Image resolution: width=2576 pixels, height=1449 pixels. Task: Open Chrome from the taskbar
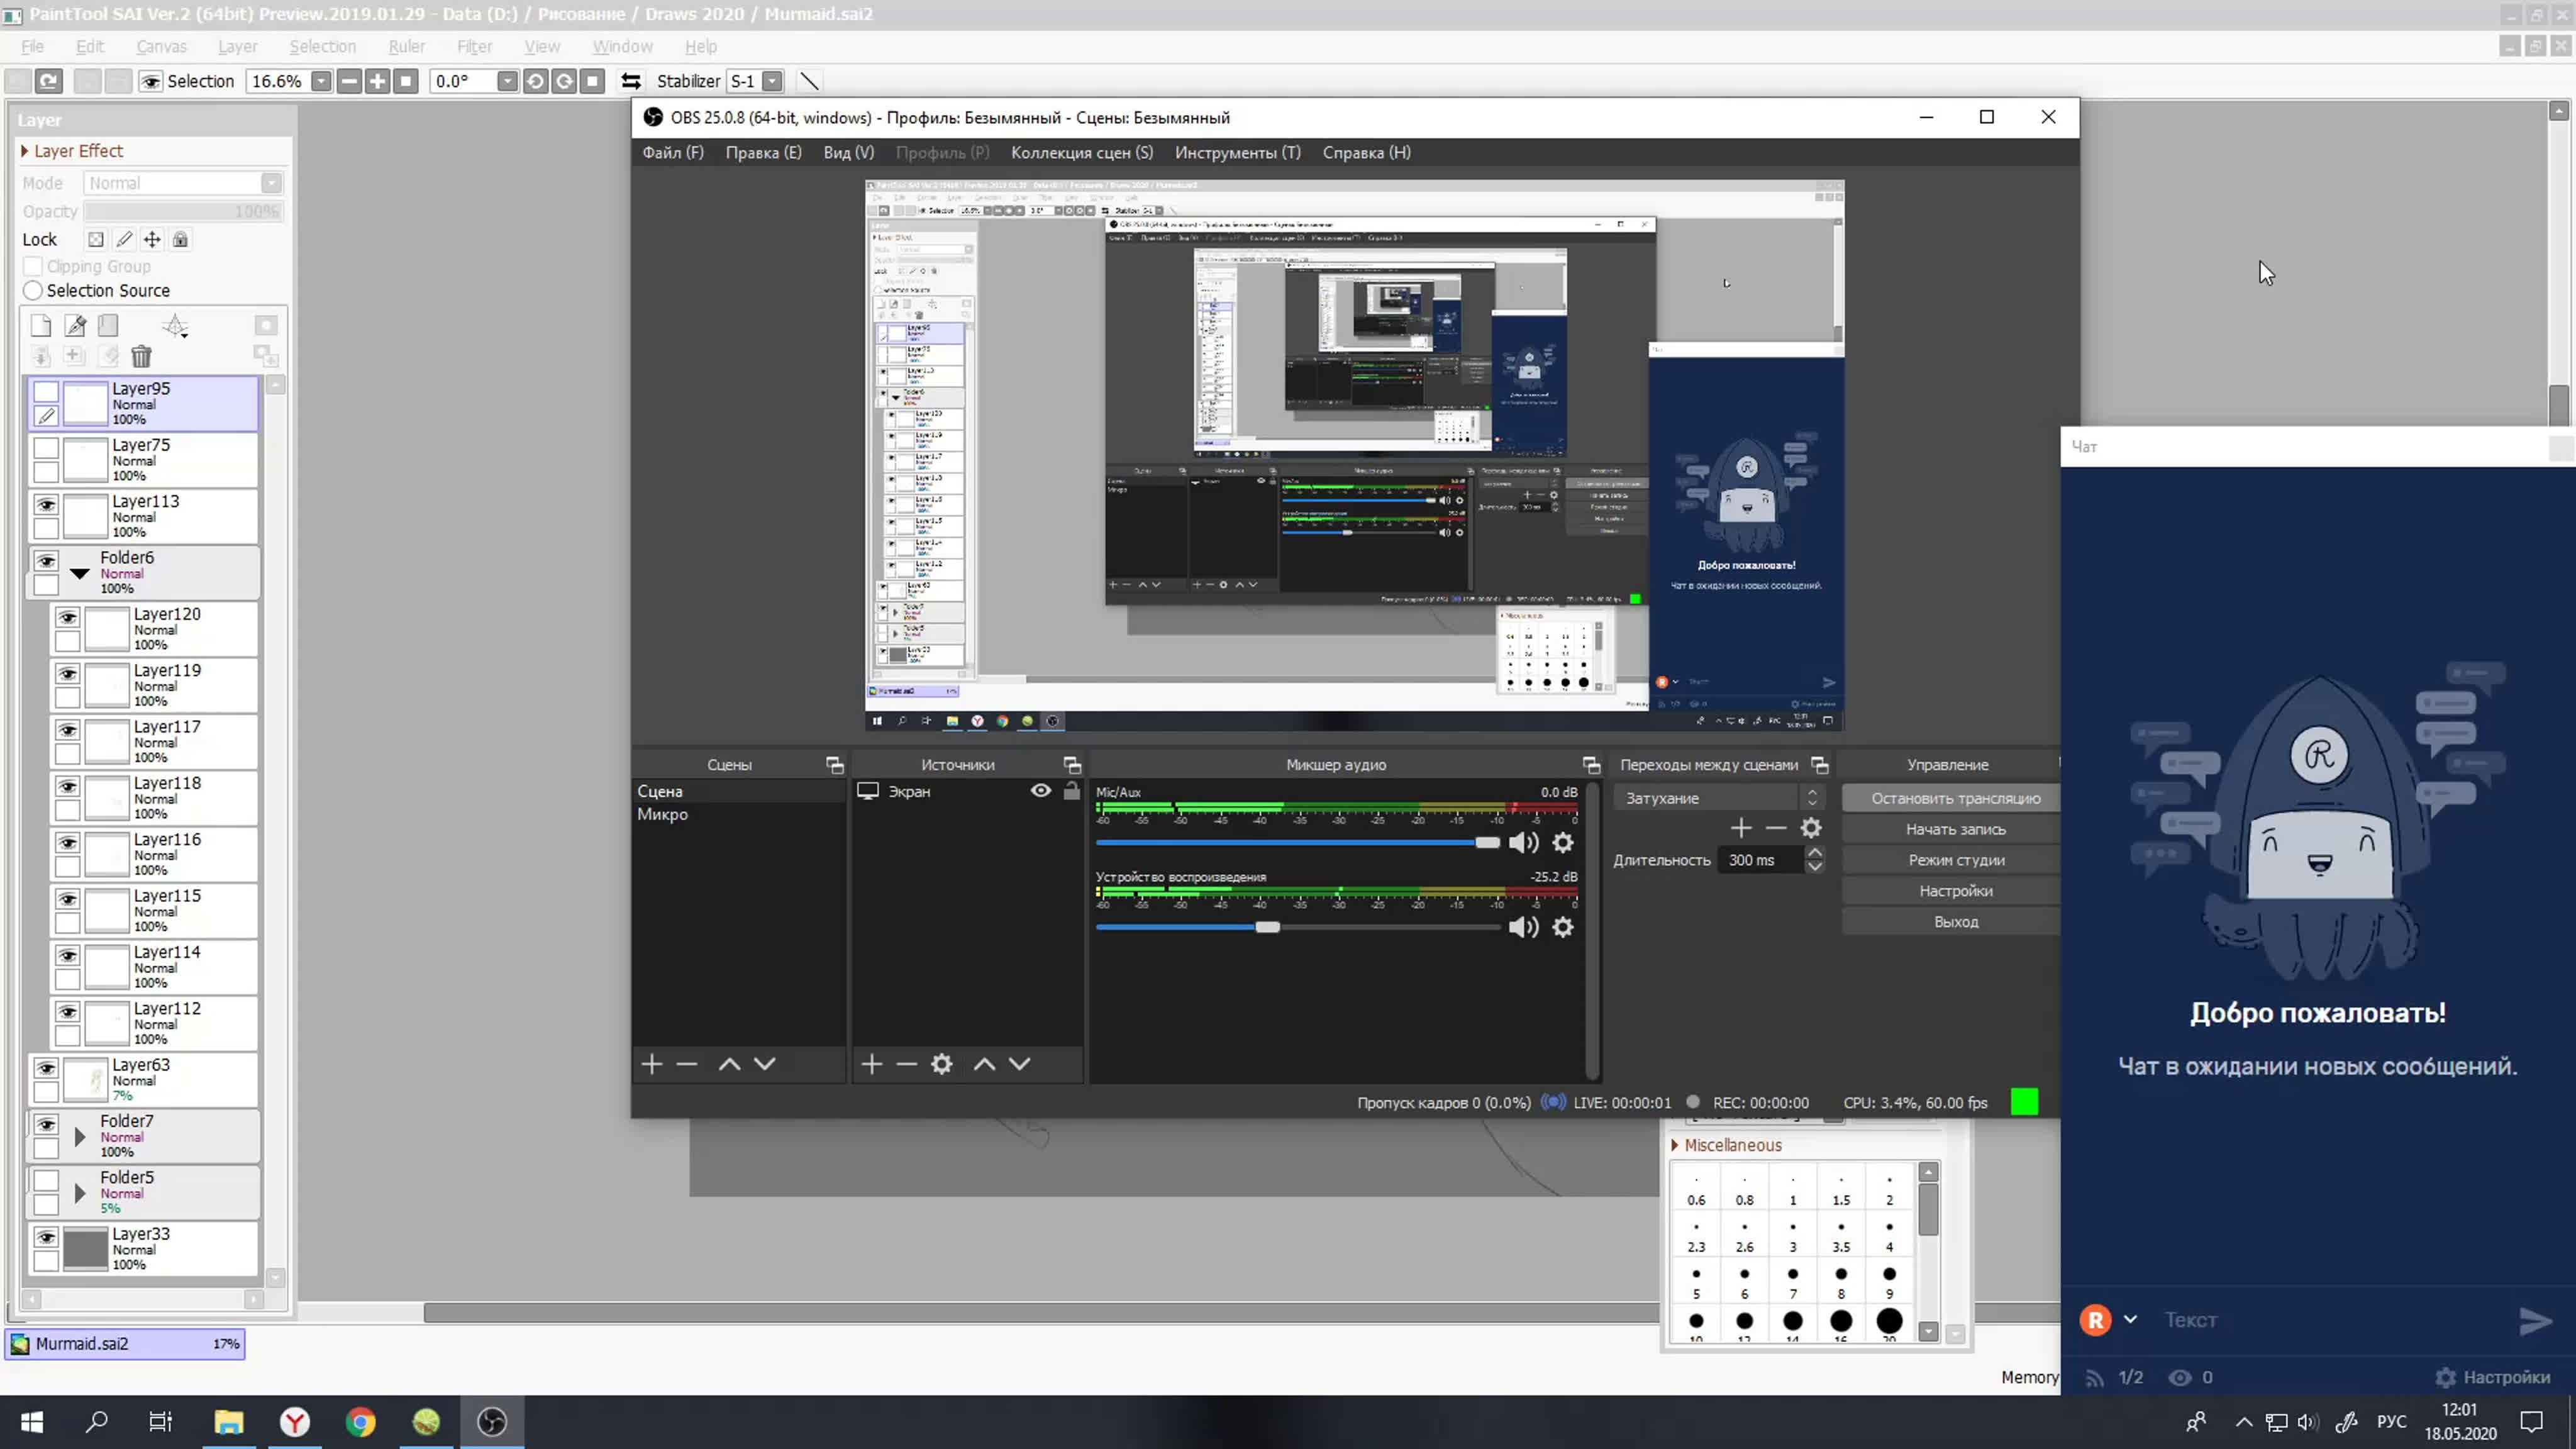point(361,1422)
